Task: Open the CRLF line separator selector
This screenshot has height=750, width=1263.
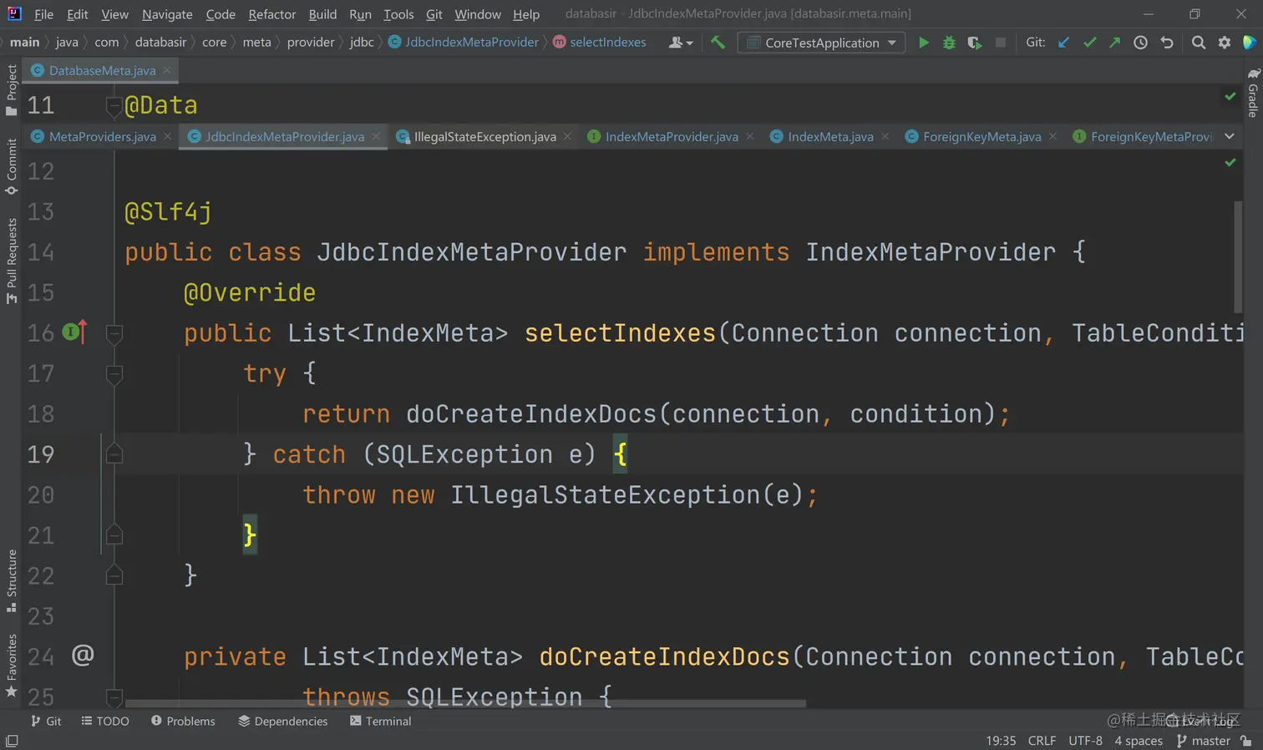Action: tap(1042, 741)
